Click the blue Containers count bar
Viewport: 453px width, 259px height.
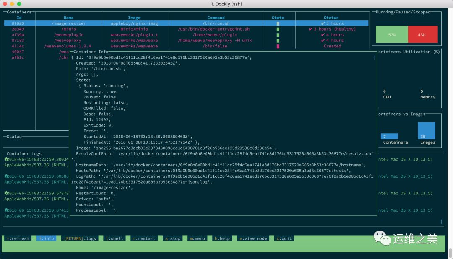389,136
